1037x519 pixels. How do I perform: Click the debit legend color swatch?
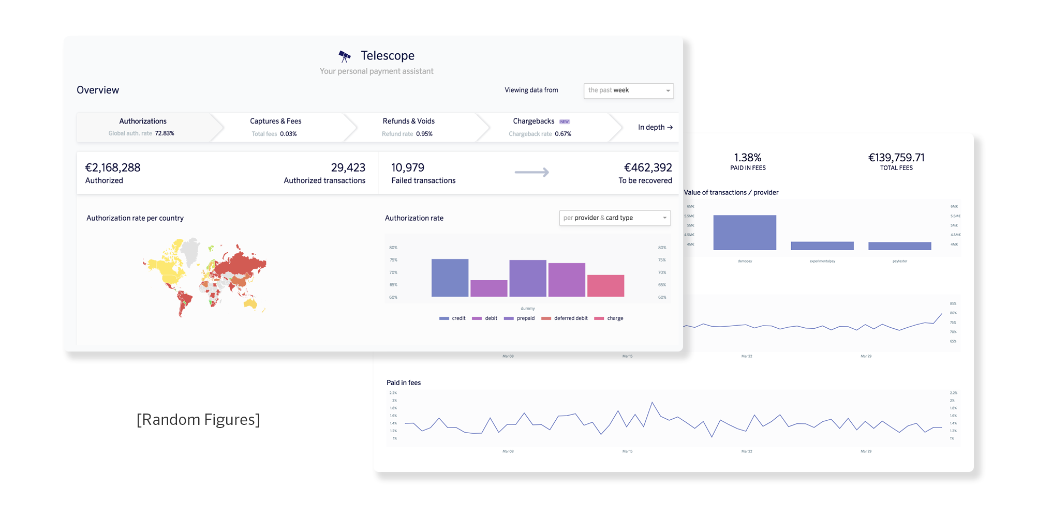click(x=477, y=318)
